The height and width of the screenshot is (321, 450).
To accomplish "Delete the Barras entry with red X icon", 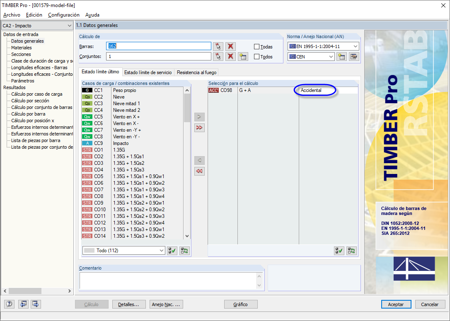I will (x=230, y=46).
